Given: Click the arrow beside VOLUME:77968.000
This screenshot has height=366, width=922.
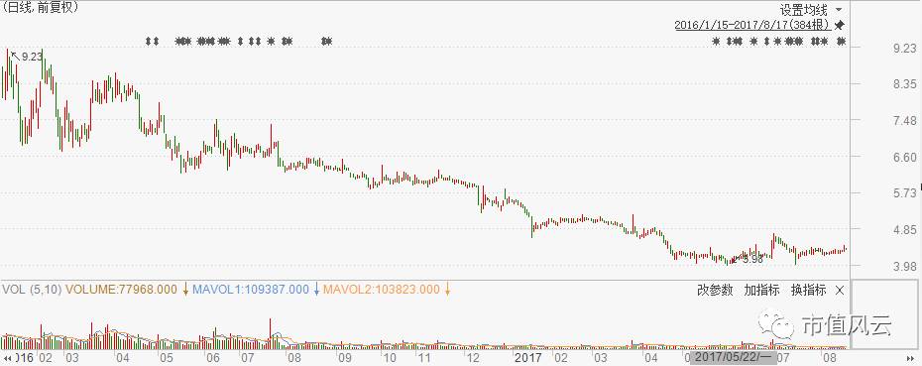Looking at the screenshot, I should 185,290.
